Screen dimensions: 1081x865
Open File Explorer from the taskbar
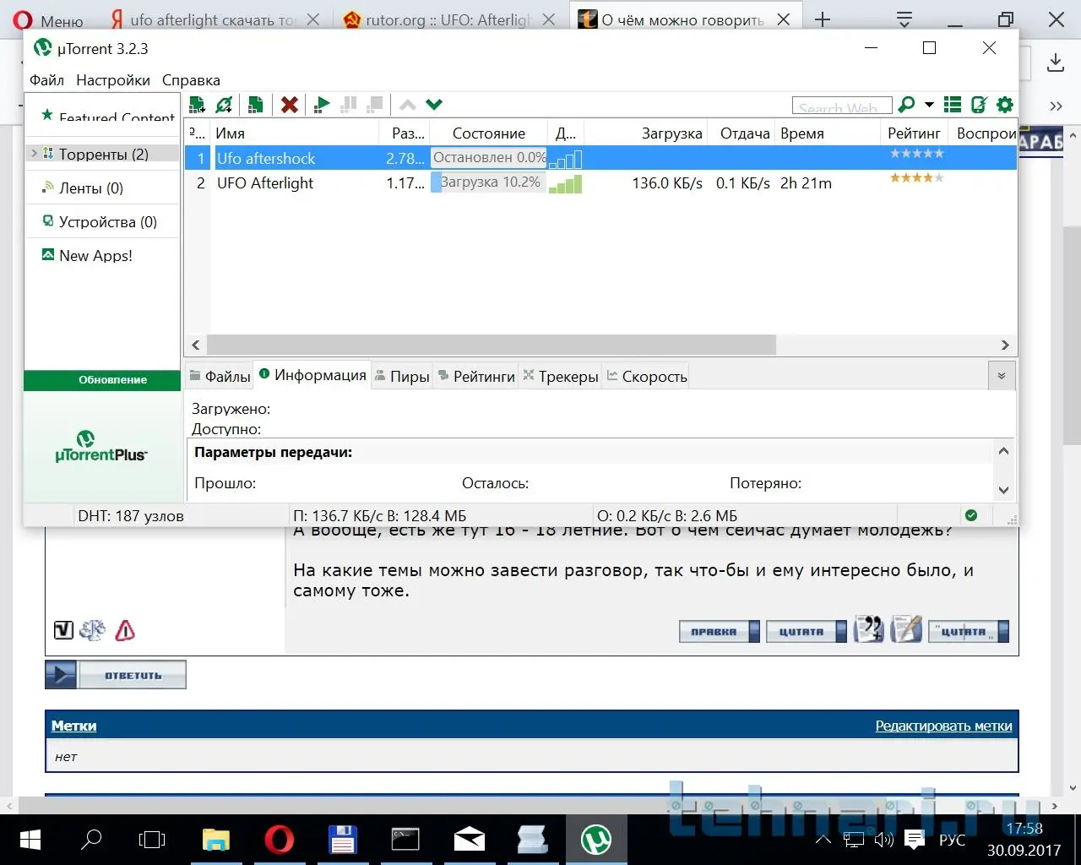click(x=216, y=840)
